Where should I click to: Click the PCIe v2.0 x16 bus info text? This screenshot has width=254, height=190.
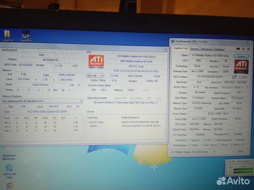136,71
